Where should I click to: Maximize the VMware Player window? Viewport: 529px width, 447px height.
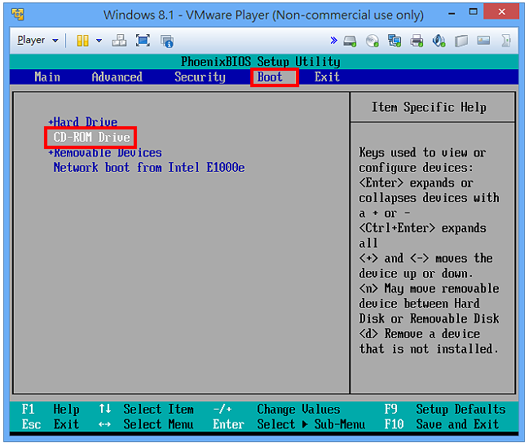474,12
